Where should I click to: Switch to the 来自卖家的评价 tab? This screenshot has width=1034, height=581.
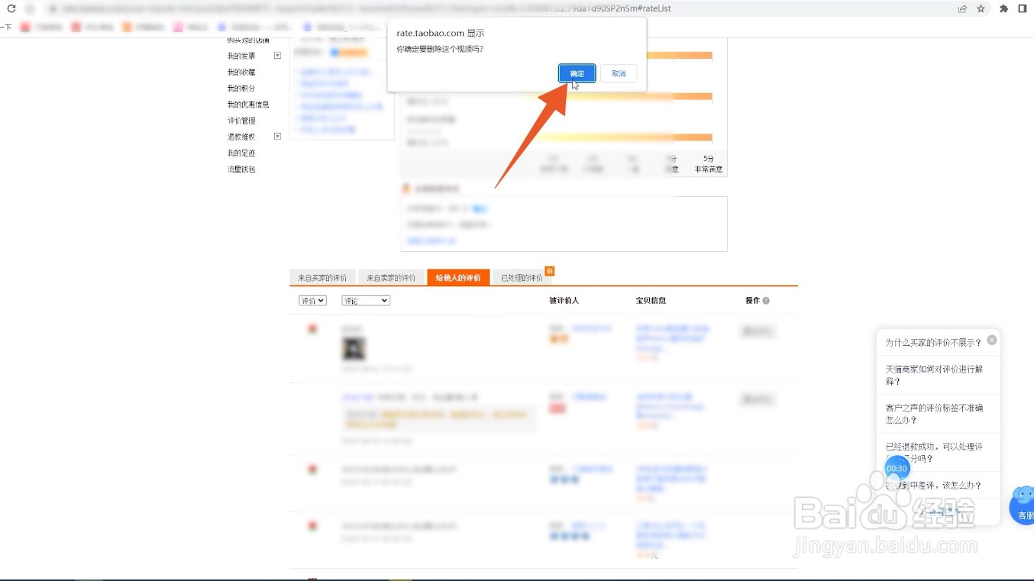pos(392,278)
